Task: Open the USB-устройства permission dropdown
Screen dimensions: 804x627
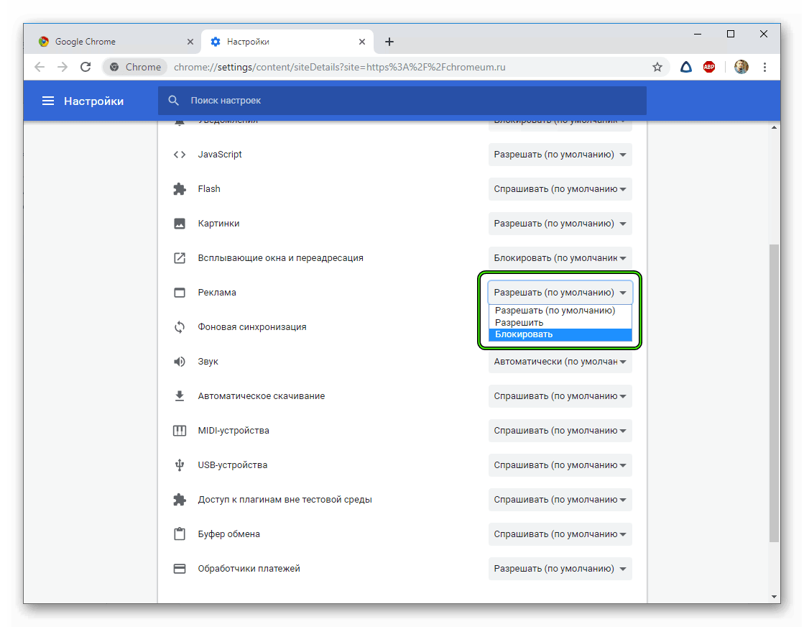Action: tap(560, 465)
